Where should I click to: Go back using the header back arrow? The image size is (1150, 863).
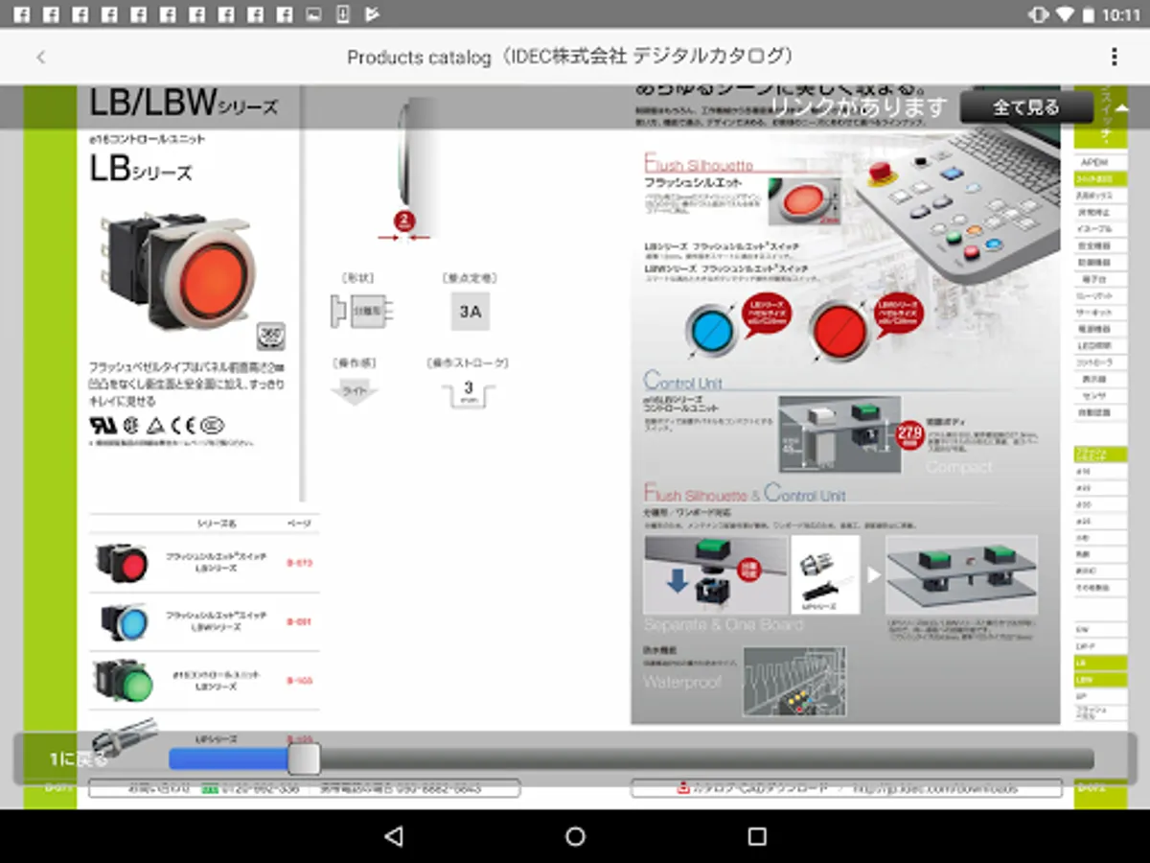[x=41, y=58]
